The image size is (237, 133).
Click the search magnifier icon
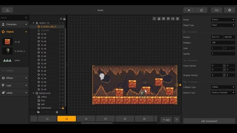point(26,18)
